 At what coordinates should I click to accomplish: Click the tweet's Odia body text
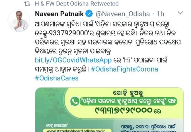[108, 46]
